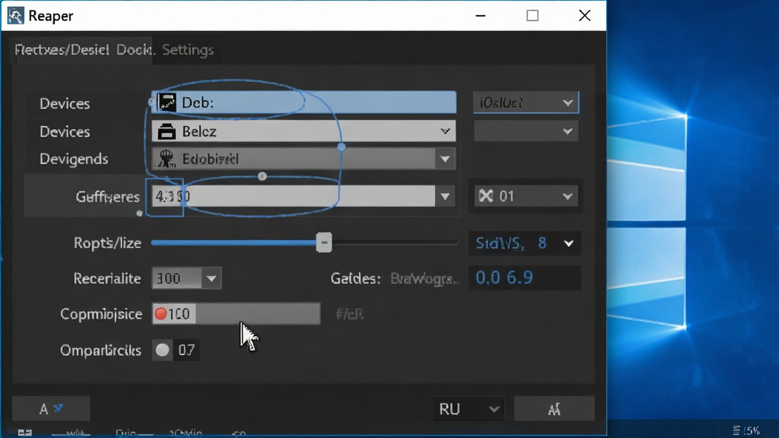Click the 07 value beside Omparlircils
This screenshot has width=779, height=438.
click(186, 350)
